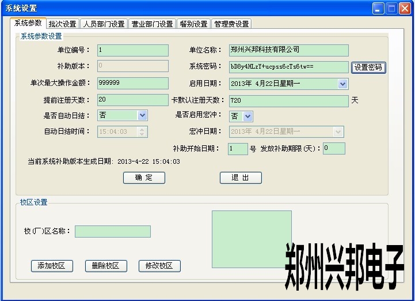Click the 添加校区 button
The image size is (415, 301).
pos(52,266)
